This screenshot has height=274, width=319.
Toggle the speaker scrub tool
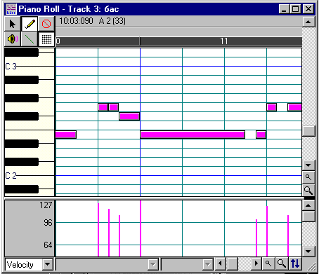(13, 39)
